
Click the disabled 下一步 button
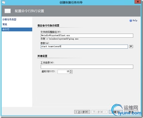tap(99, 112)
